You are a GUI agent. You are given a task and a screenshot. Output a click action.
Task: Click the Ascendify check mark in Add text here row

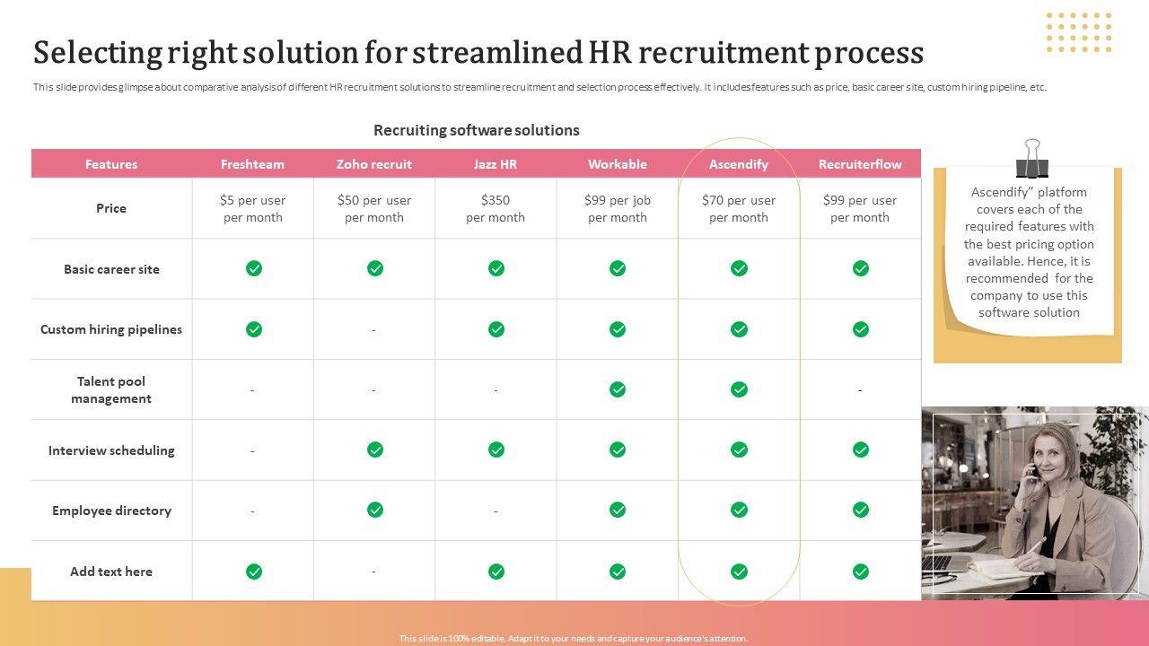pyautogui.click(x=739, y=572)
